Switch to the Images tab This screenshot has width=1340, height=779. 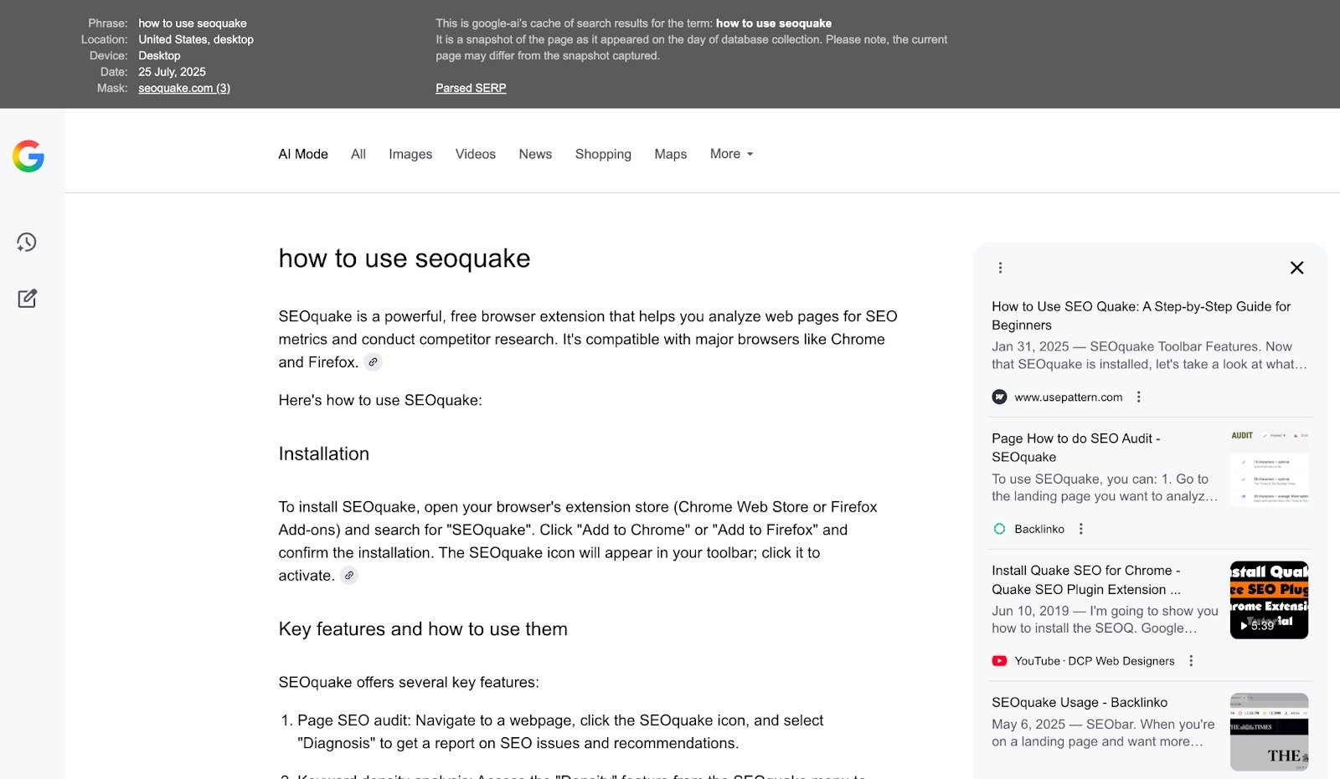[x=410, y=154]
